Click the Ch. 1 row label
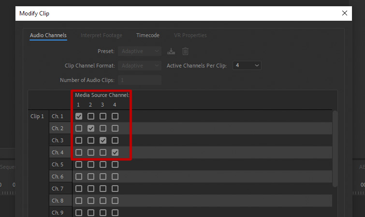This screenshot has width=365, height=217. click(x=58, y=116)
